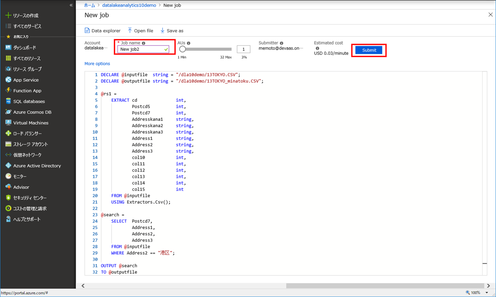Click the App Service globe icon
Viewport: 496px width, 297px height.
(8, 80)
